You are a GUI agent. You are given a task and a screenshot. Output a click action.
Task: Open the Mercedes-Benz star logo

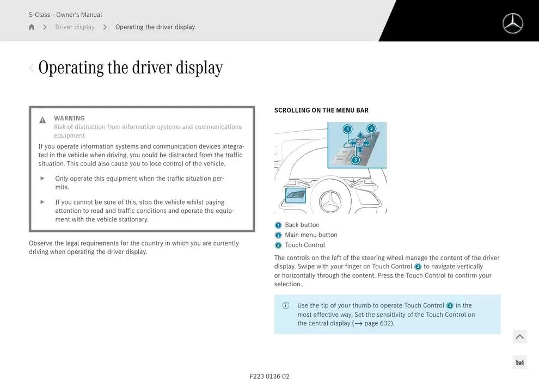(512, 23)
